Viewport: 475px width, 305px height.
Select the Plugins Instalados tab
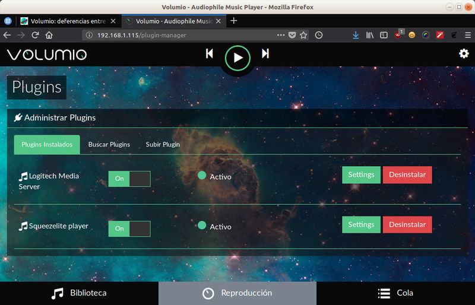[x=47, y=144]
